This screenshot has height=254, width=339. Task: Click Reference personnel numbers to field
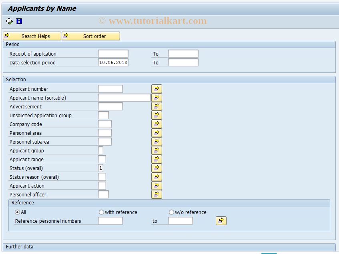point(181,221)
